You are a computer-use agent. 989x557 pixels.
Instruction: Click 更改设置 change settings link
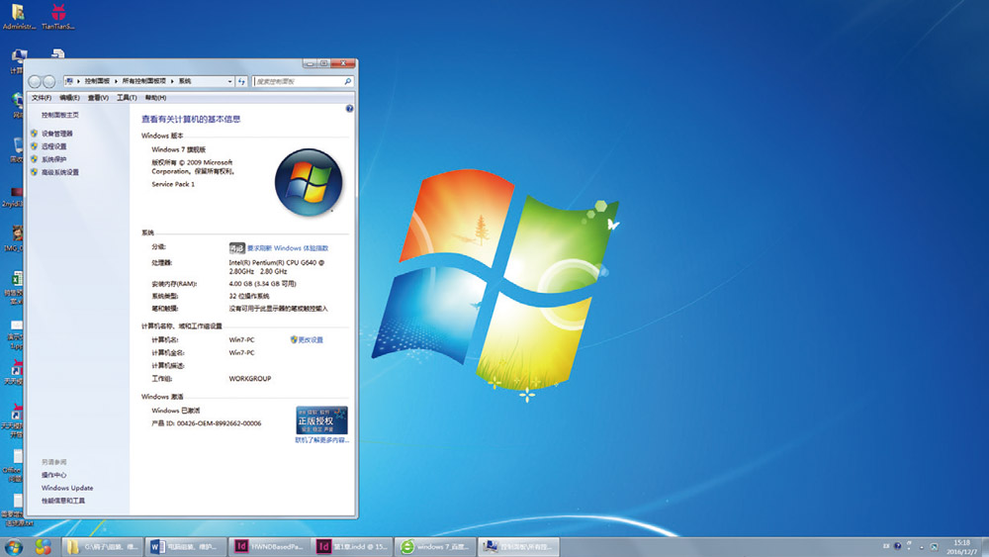click(311, 340)
